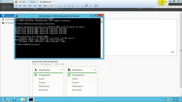Click the cmd window title bar icon
This screenshot has width=182, height=102.
tap(16, 16)
